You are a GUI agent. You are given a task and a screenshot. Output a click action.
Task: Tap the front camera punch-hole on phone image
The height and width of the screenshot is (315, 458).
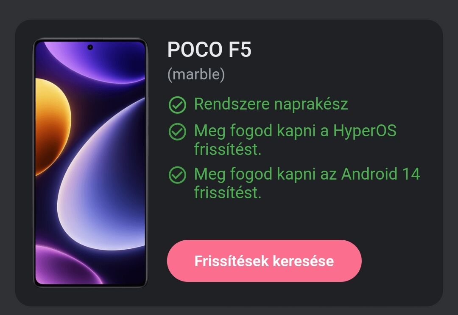pos(90,47)
